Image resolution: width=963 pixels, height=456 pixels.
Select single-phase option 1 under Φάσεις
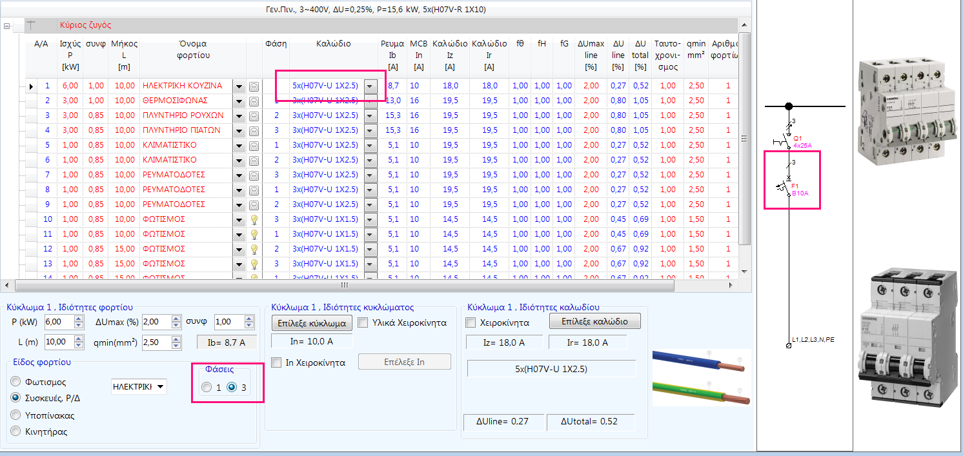click(x=206, y=387)
